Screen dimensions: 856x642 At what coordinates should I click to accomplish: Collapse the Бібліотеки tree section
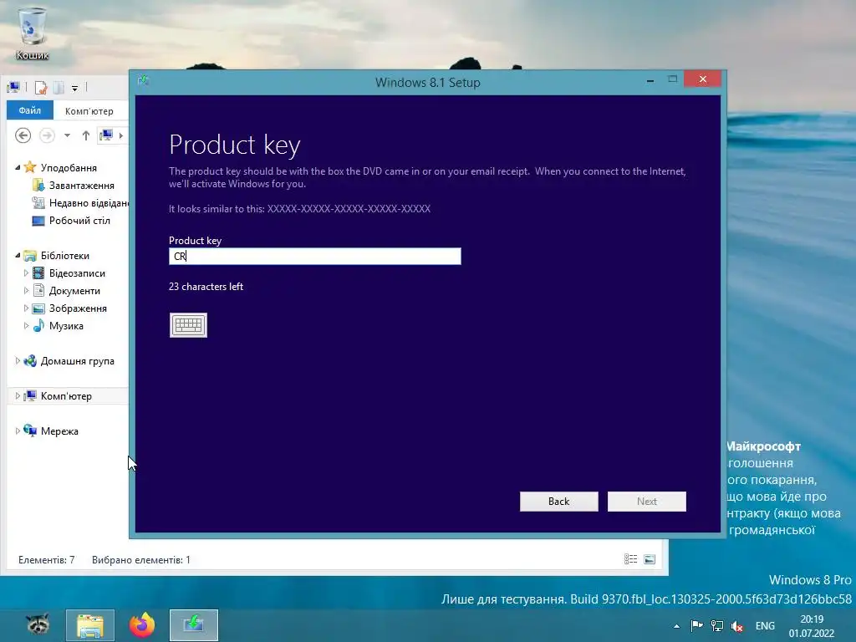coord(18,256)
